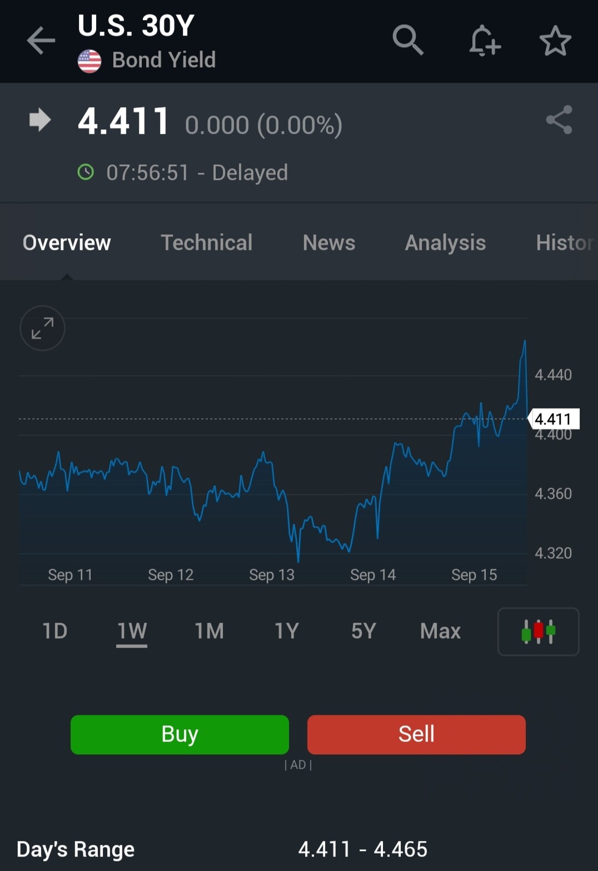Tap the green Buy button
598x871 pixels.
coord(180,734)
